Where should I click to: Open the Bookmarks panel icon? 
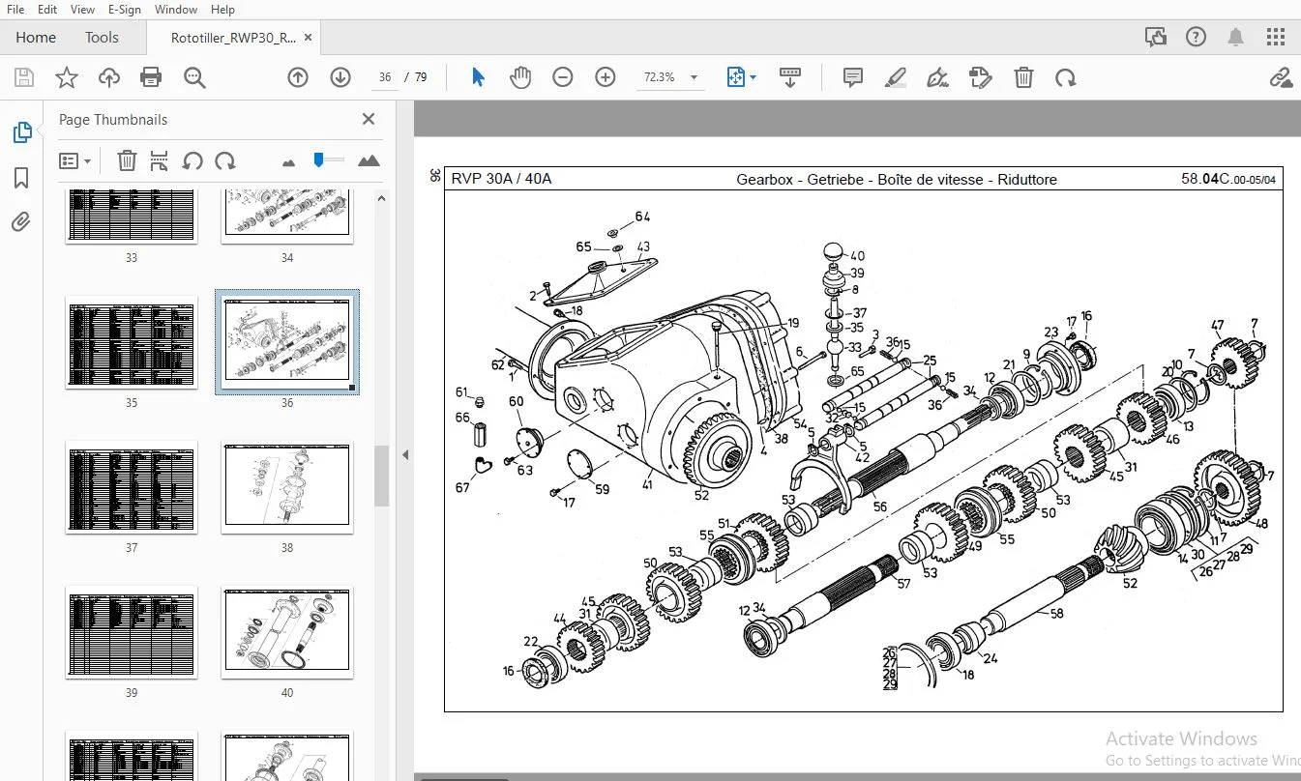[x=21, y=178]
